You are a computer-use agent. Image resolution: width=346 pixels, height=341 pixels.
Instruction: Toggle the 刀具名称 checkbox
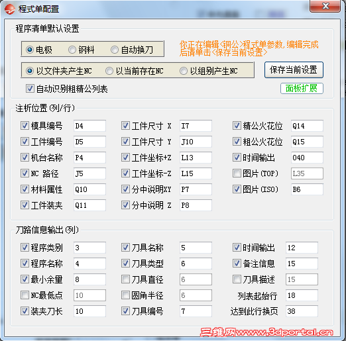(125, 248)
